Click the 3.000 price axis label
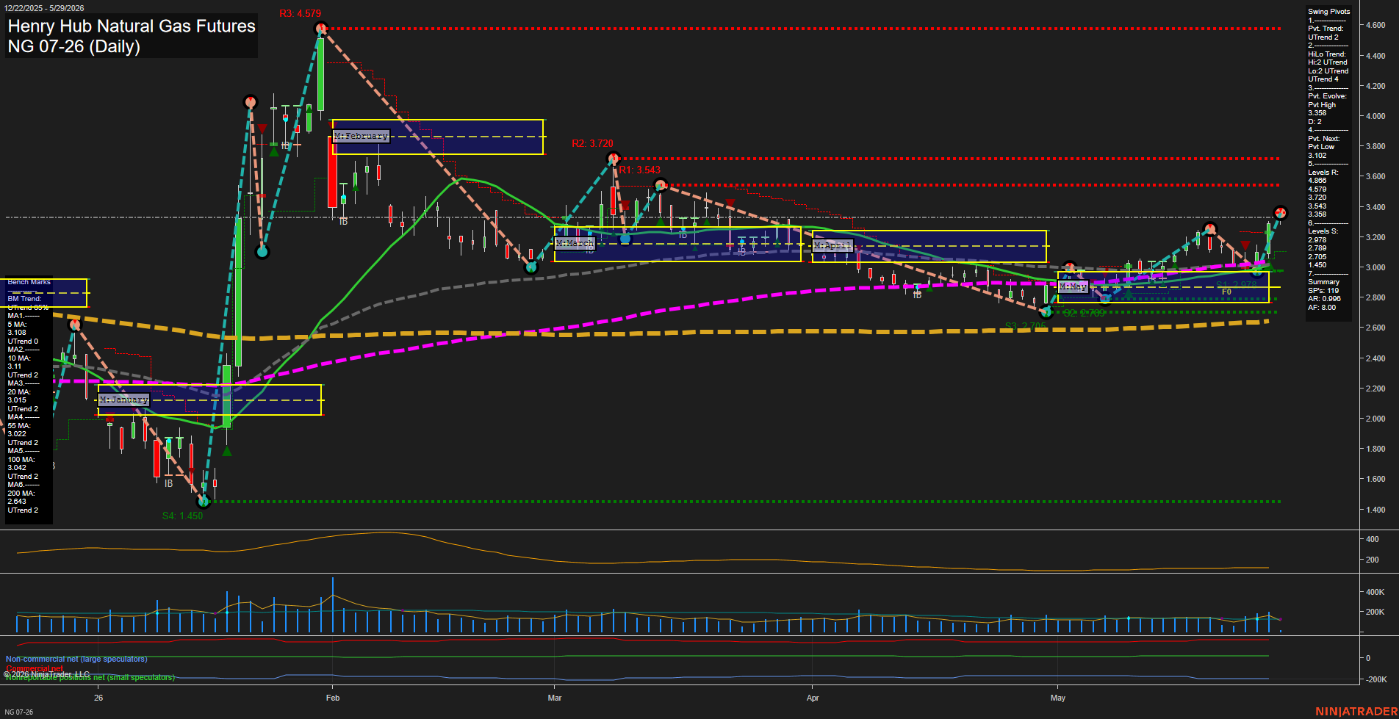Screen dimensions: 1399x719 pyautogui.click(x=1375, y=267)
